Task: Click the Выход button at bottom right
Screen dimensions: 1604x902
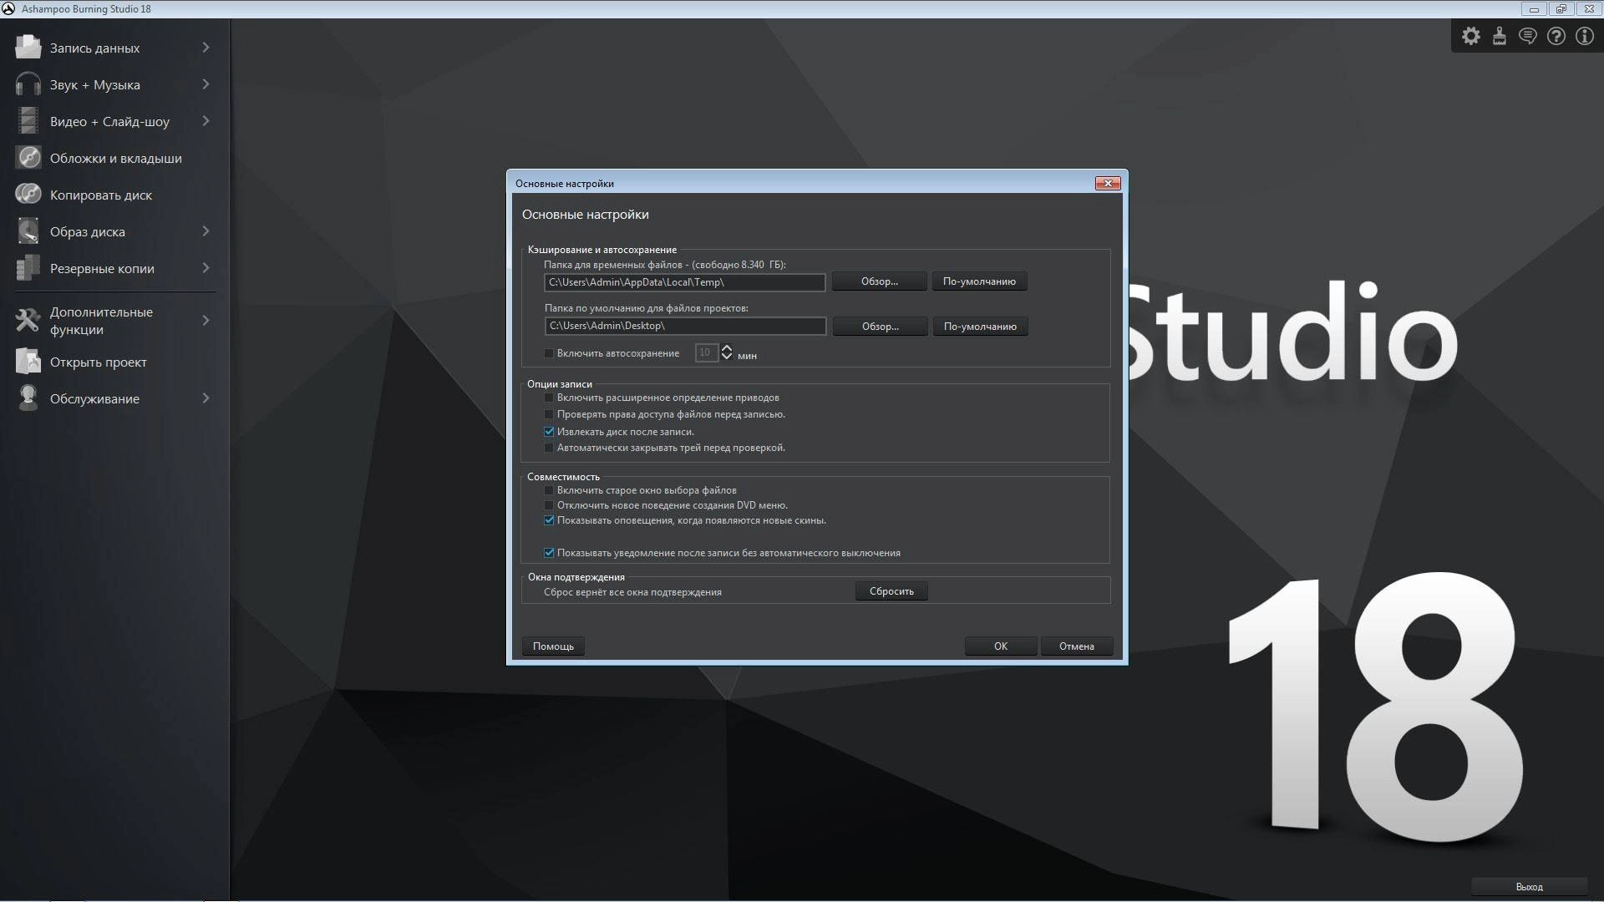Action: [x=1529, y=887]
